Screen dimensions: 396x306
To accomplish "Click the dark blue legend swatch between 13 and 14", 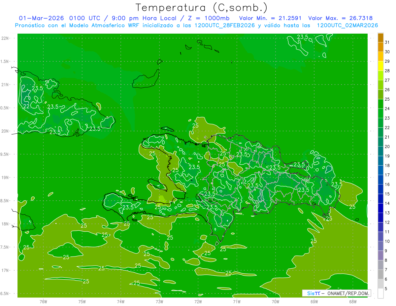I will click(x=380, y=208).
